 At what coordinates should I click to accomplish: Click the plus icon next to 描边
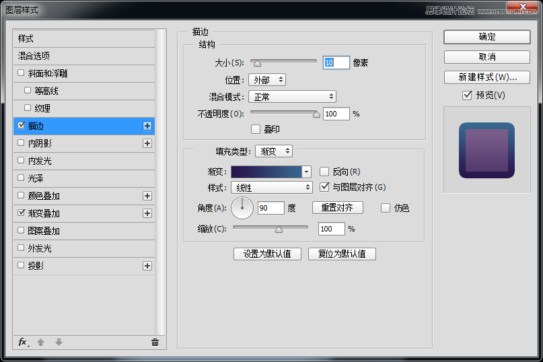pyautogui.click(x=147, y=126)
